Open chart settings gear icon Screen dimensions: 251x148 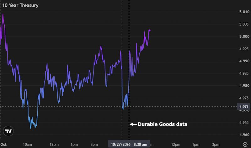[x=245, y=144]
